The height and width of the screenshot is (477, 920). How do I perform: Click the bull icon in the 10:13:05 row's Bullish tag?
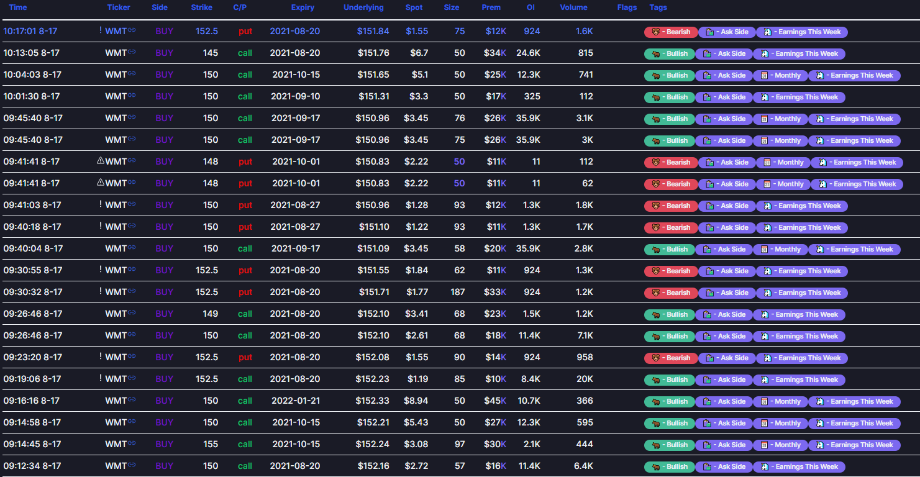click(x=655, y=53)
